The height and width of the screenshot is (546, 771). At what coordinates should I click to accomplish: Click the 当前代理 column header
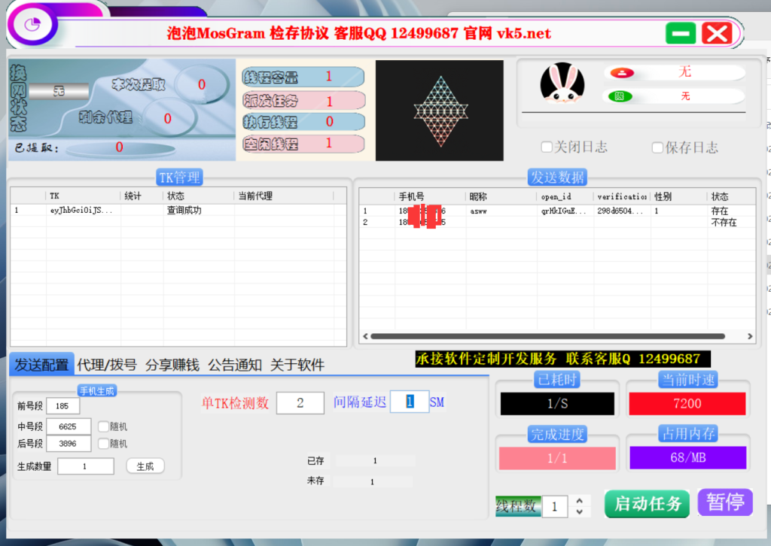click(x=284, y=196)
